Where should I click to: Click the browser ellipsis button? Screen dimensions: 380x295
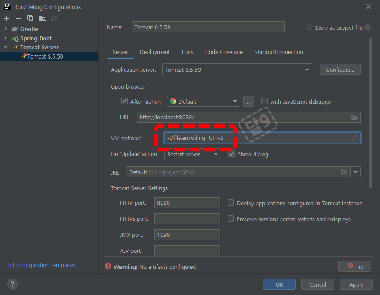[x=249, y=102]
